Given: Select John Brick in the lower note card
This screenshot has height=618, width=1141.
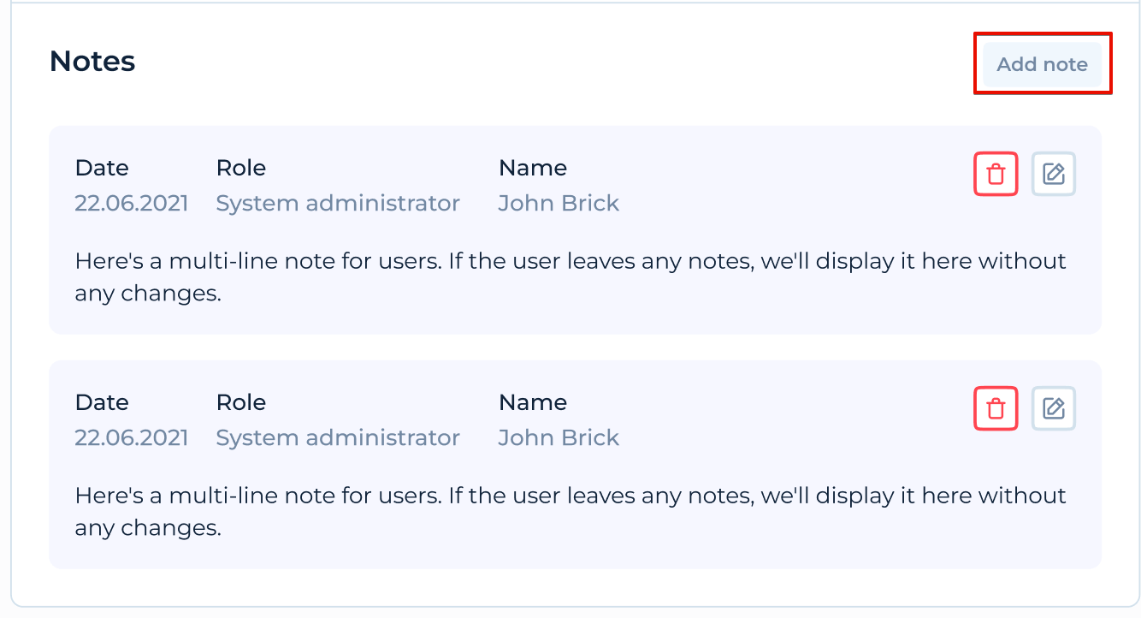Looking at the screenshot, I should point(558,437).
